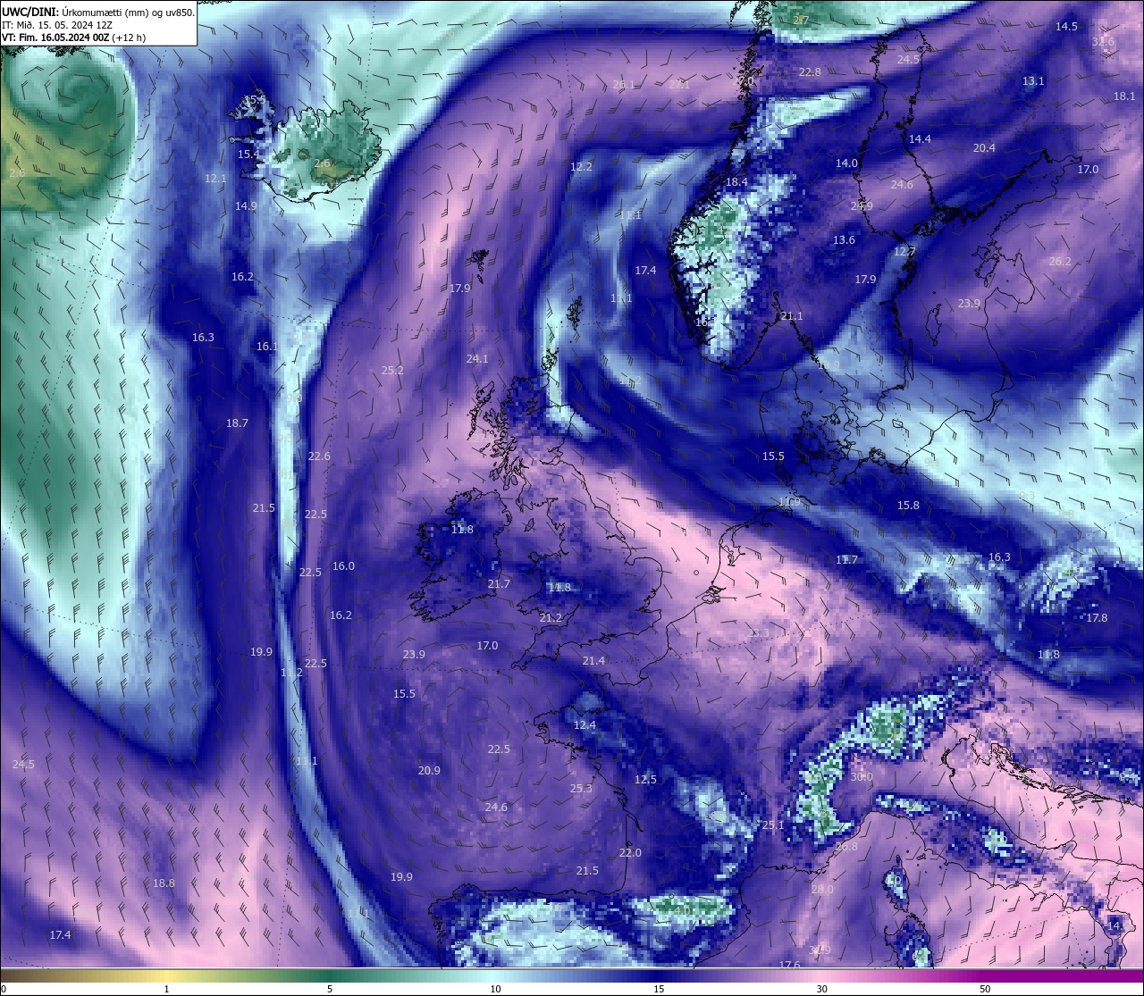Click the 18.8 value on the map
1144x996 pixels.
[x=164, y=883]
